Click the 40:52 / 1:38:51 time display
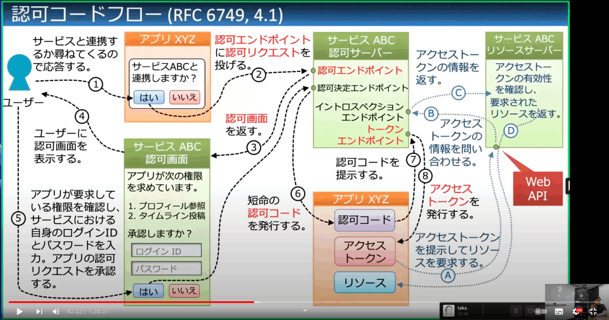Image resolution: width=609 pixels, height=320 pixels. point(87,311)
